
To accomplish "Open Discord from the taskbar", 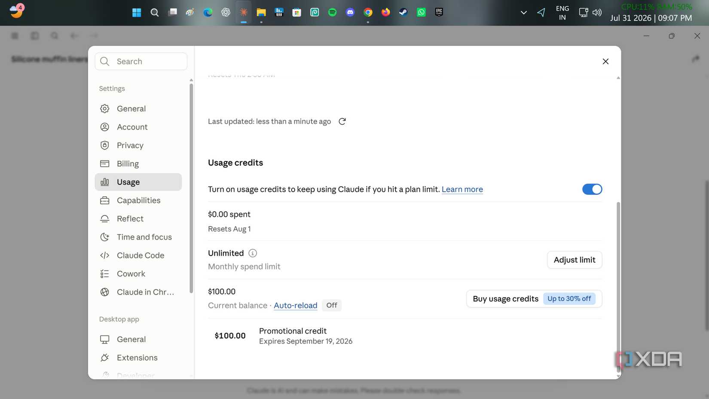I will click(350, 12).
